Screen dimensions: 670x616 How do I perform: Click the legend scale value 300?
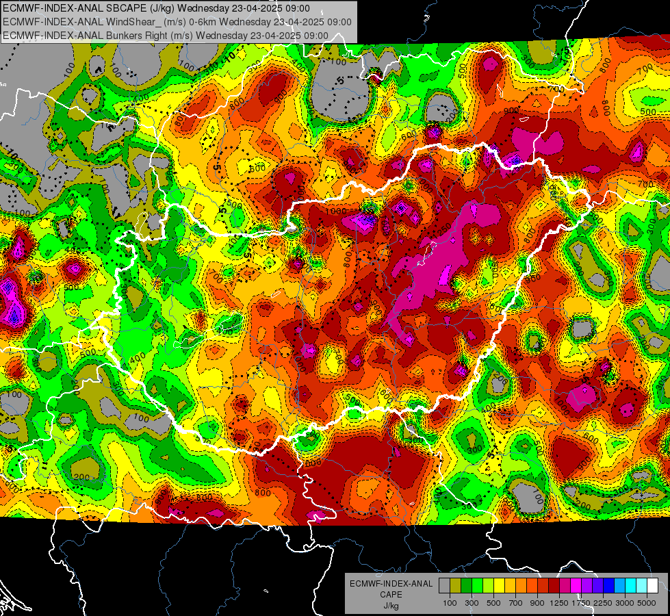point(472,603)
